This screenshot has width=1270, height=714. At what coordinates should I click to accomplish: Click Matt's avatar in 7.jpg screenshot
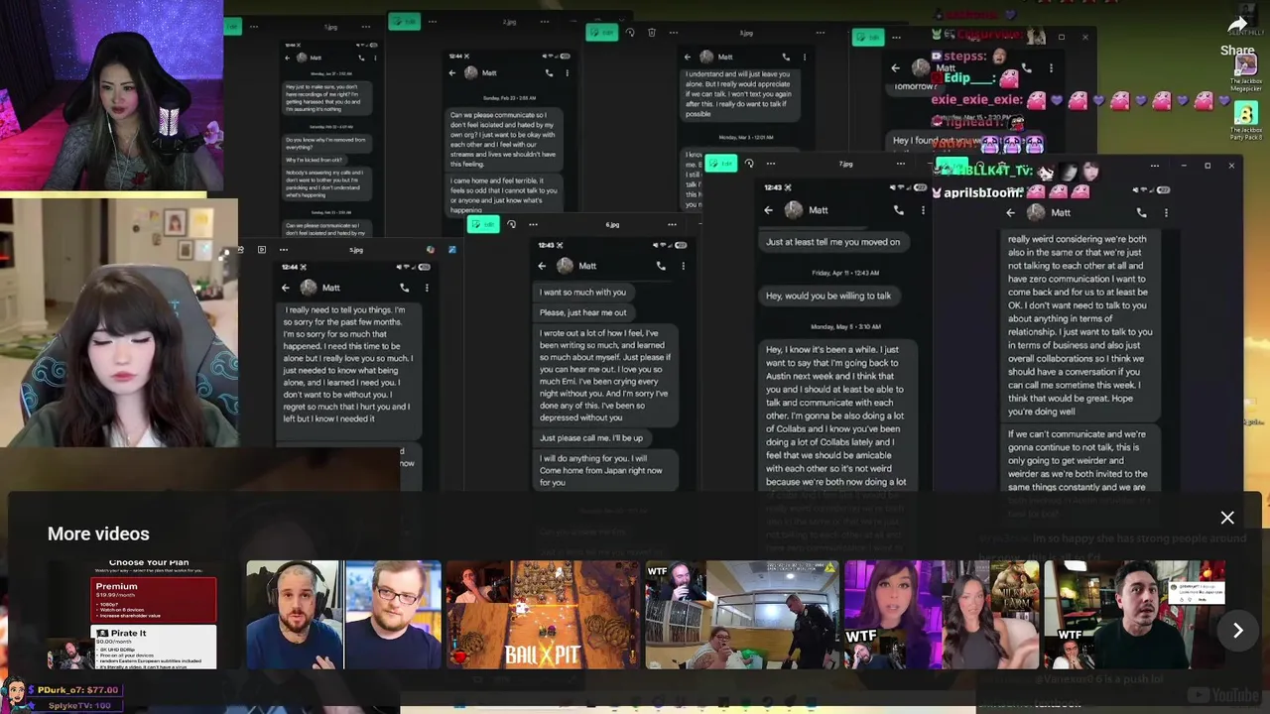(793, 210)
